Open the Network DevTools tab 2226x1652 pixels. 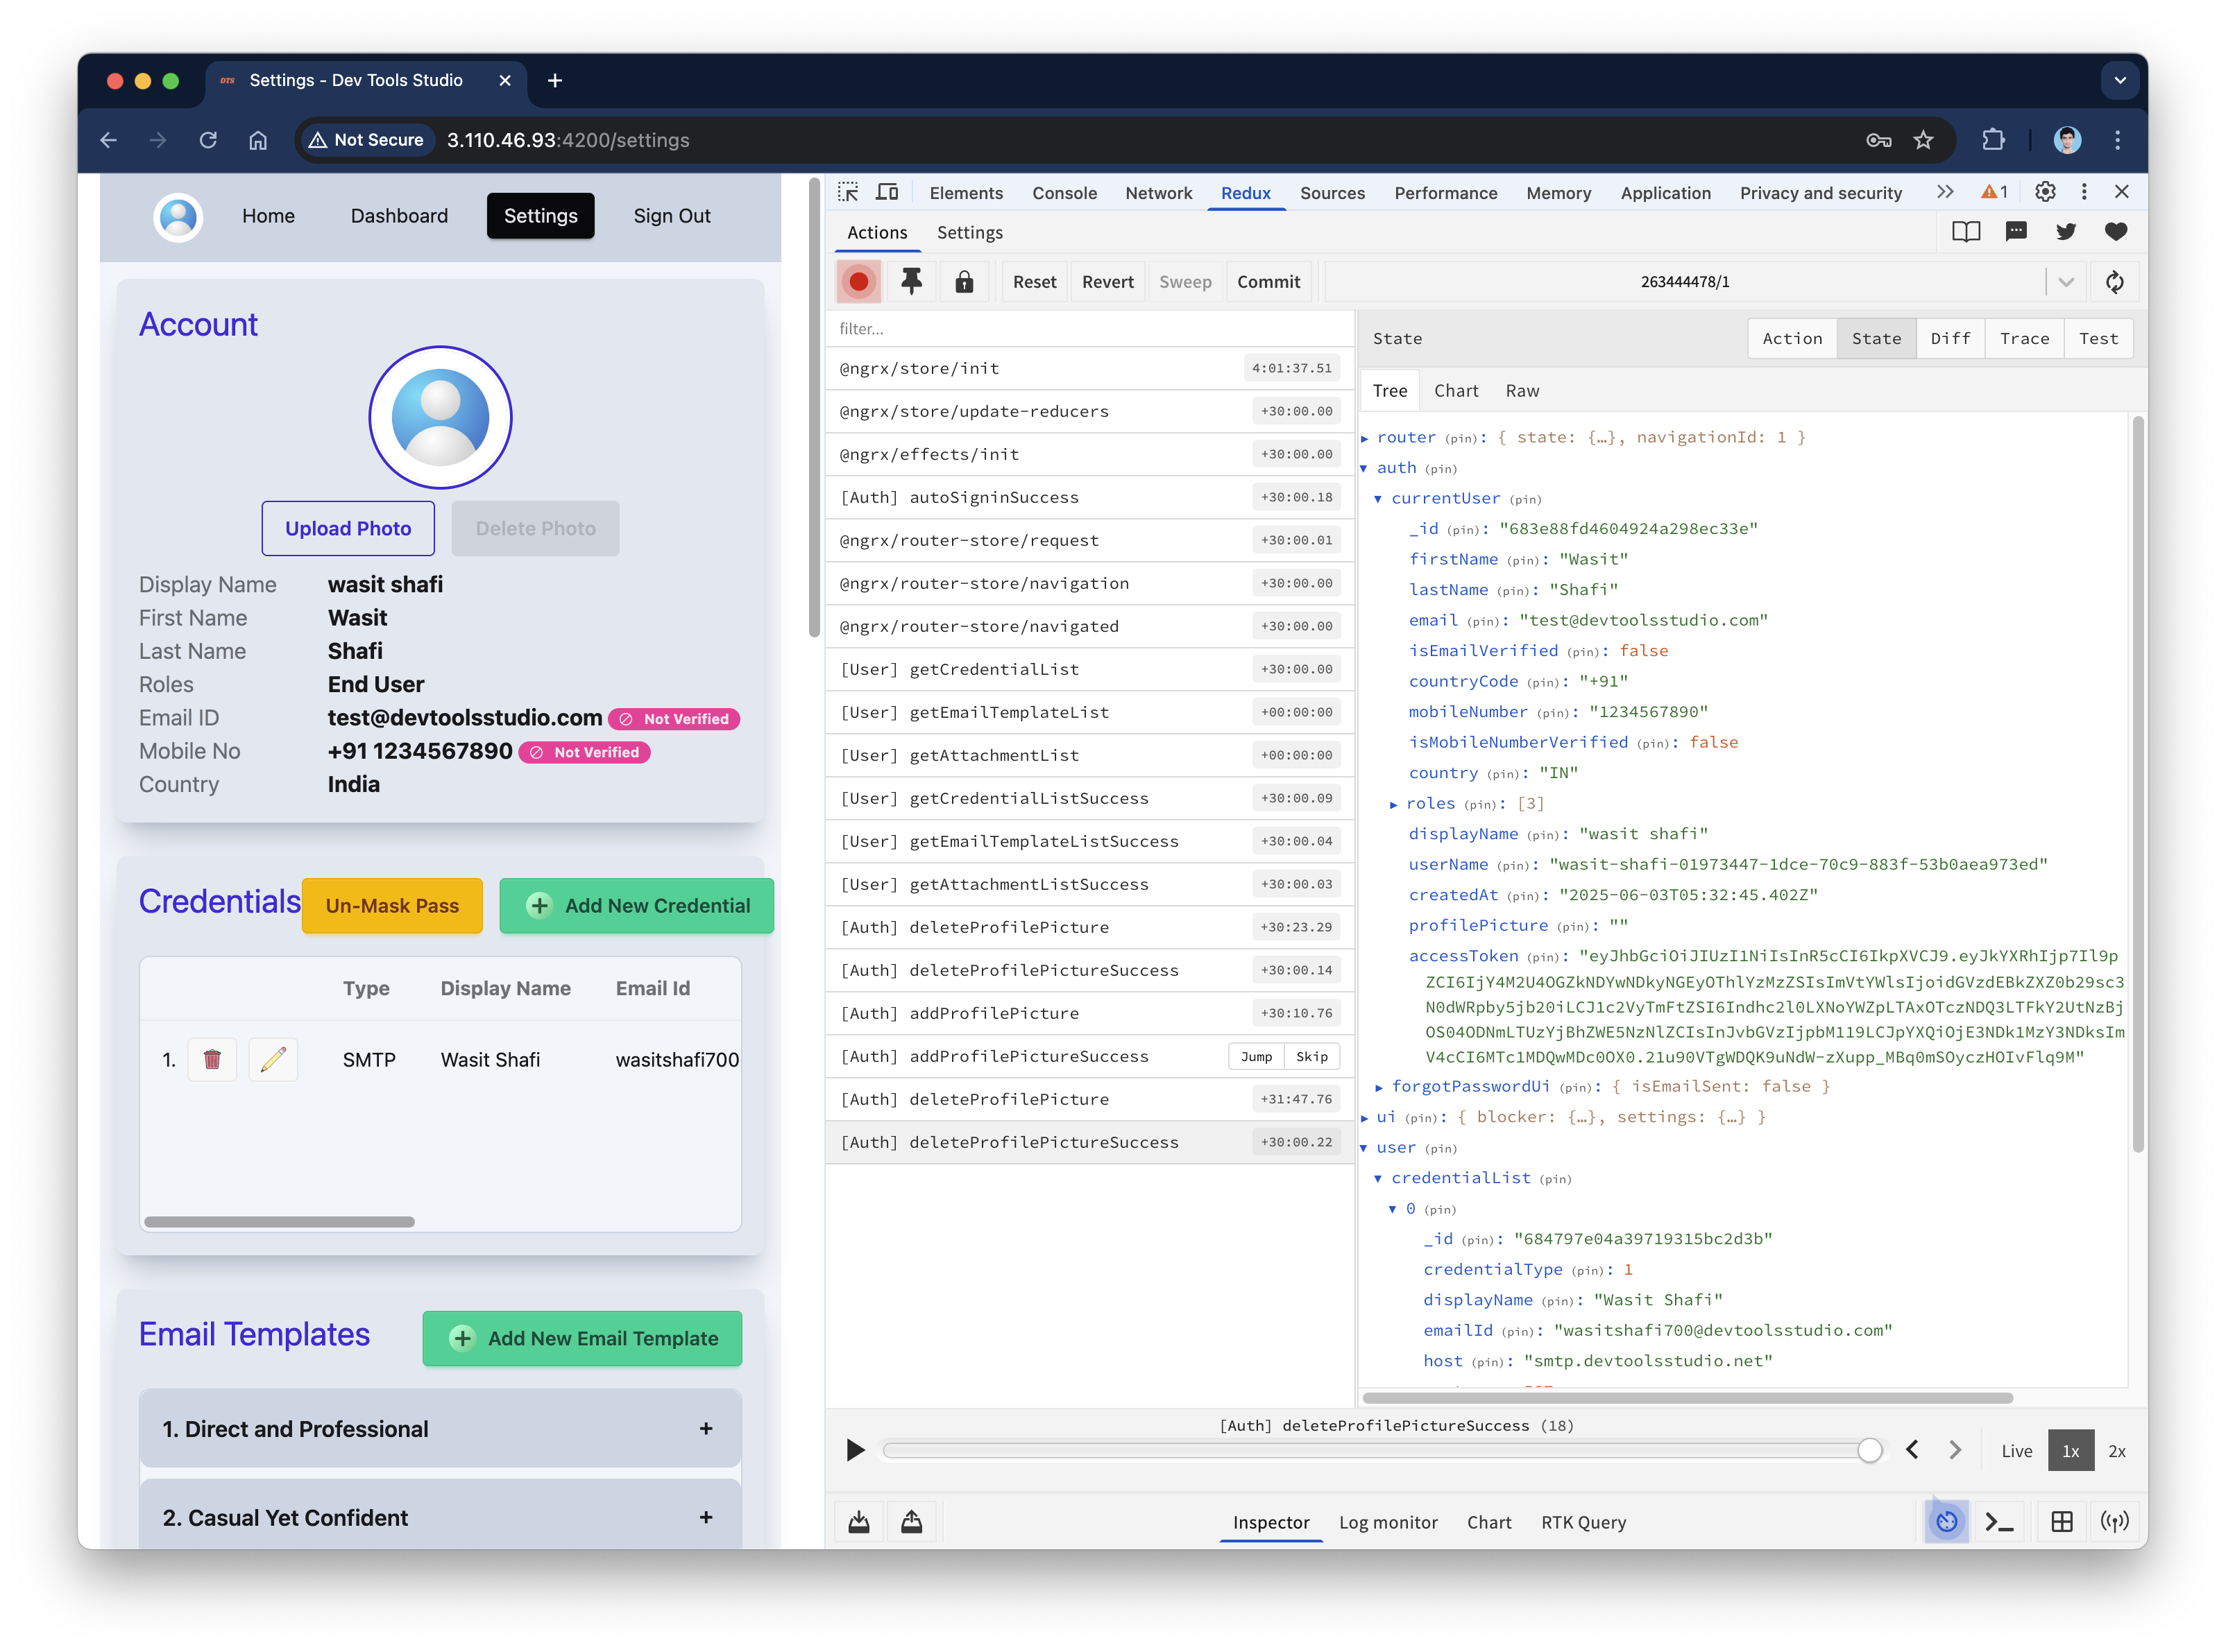[1157, 193]
